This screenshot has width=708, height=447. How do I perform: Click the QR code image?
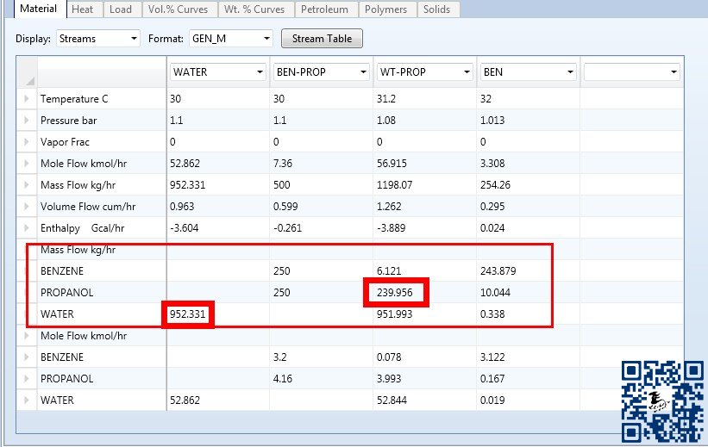[x=661, y=400]
